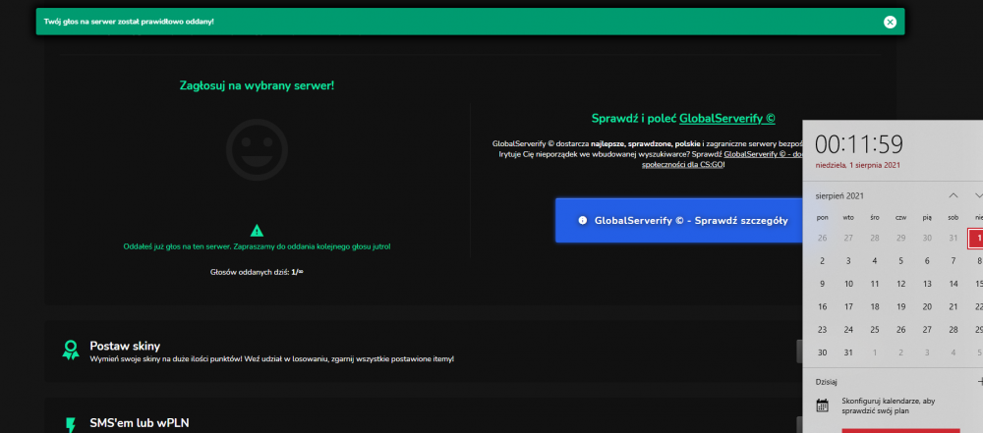
Task: Select day 13 in the calendar
Action: [927, 284]
